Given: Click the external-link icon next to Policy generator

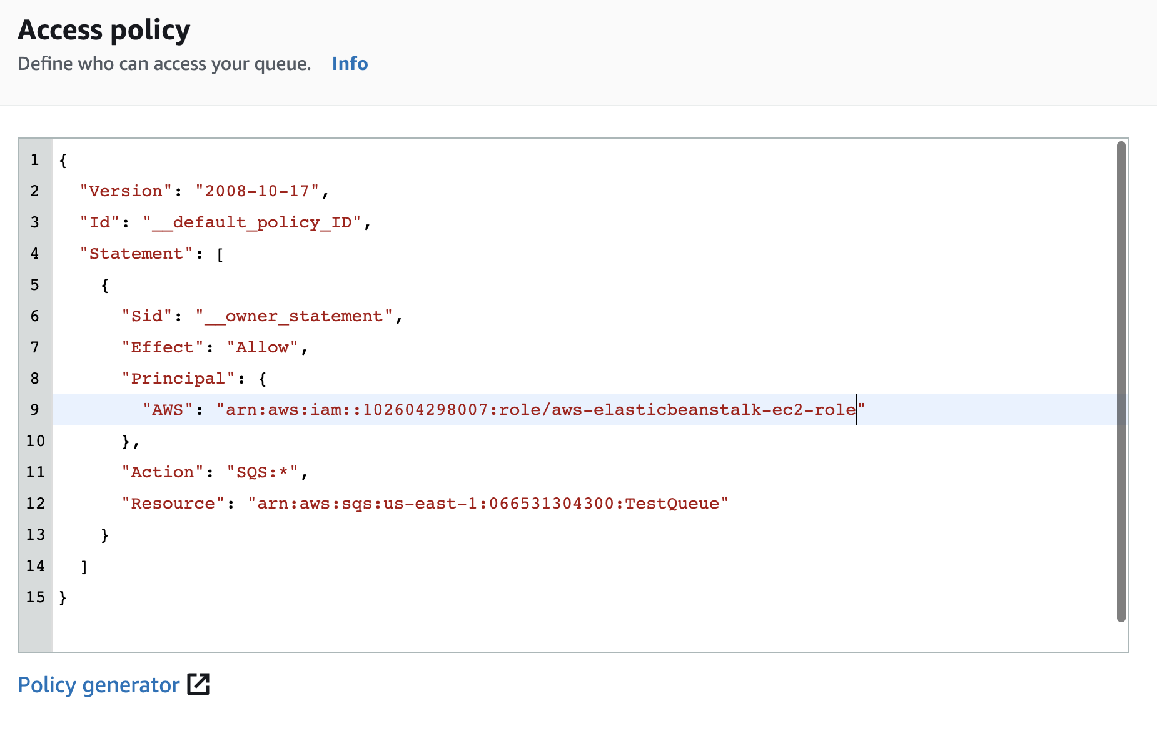Looking at the screenshot, I should (x=198, y=684).
